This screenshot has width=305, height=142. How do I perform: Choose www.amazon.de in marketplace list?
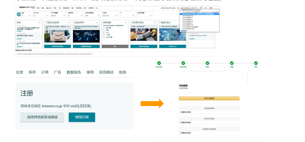click(188, 16)
